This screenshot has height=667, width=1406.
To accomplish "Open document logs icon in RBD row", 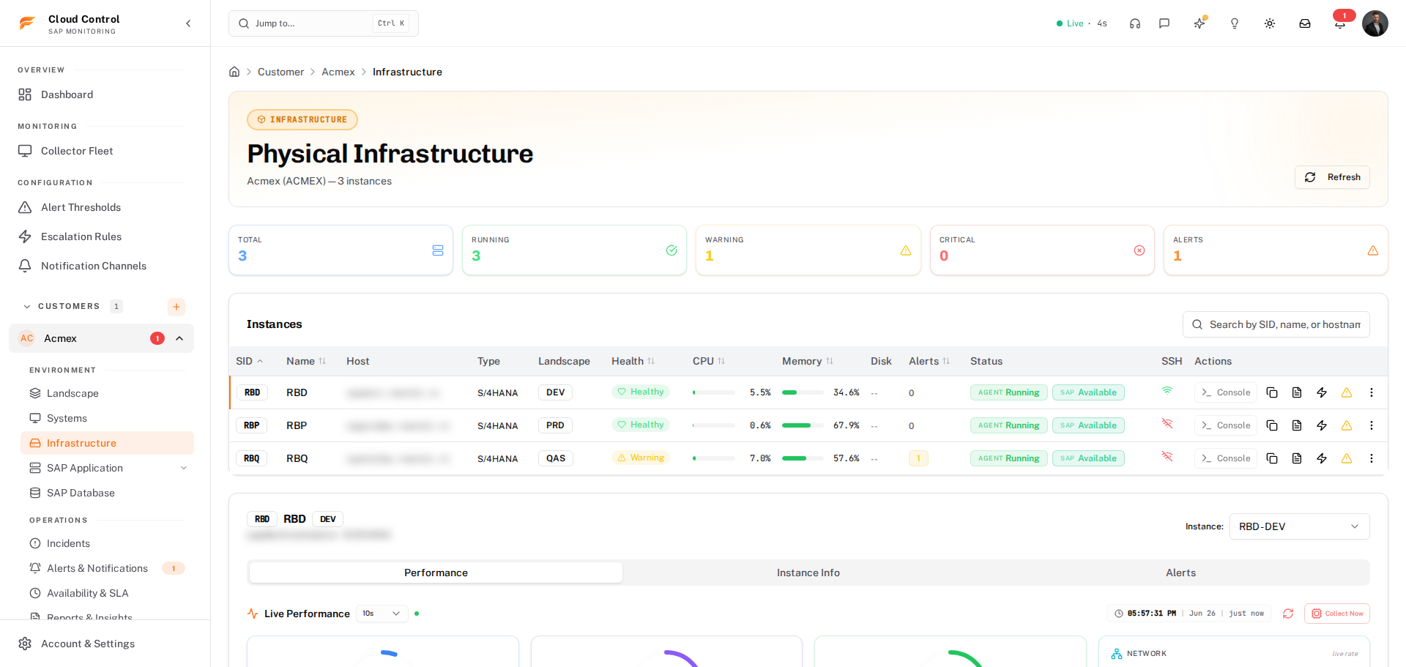I will (1297, 392).
